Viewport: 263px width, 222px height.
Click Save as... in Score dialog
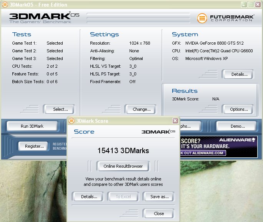[x=158, y=197]
